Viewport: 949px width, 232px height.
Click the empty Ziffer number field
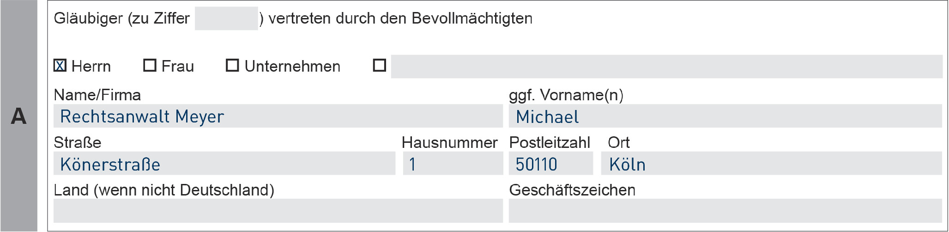point(226,18)
